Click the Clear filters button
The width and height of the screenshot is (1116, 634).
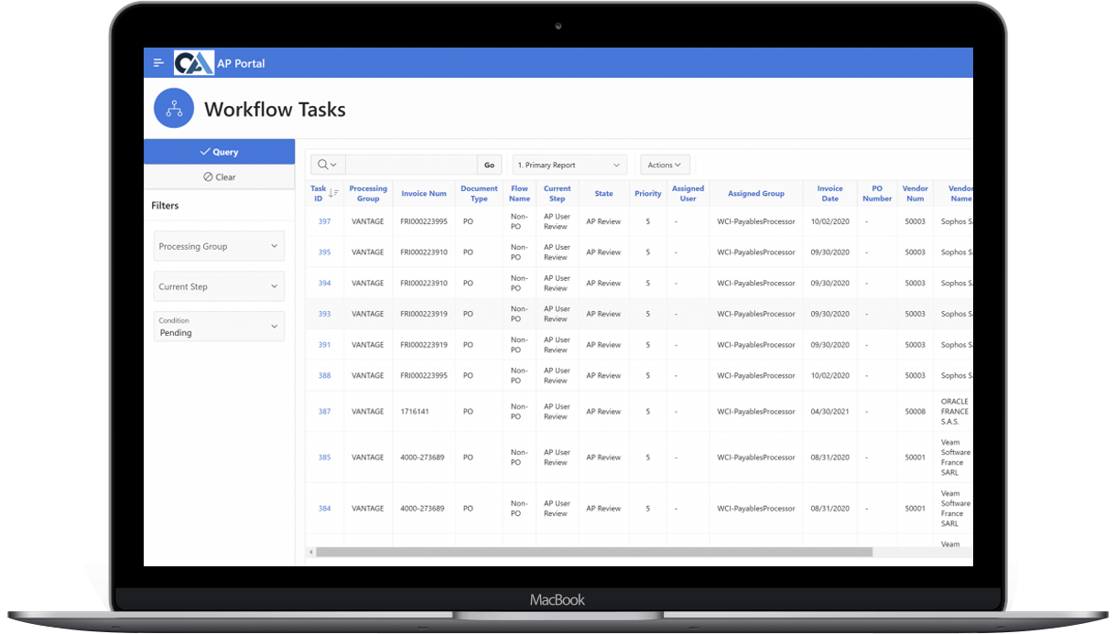220,177
